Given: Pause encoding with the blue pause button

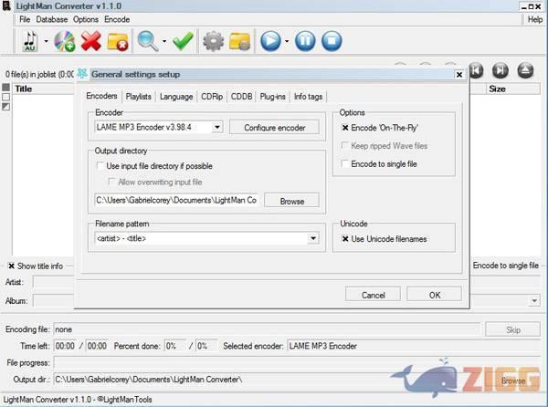Looking at the screenshot, I should click(305, 41).
